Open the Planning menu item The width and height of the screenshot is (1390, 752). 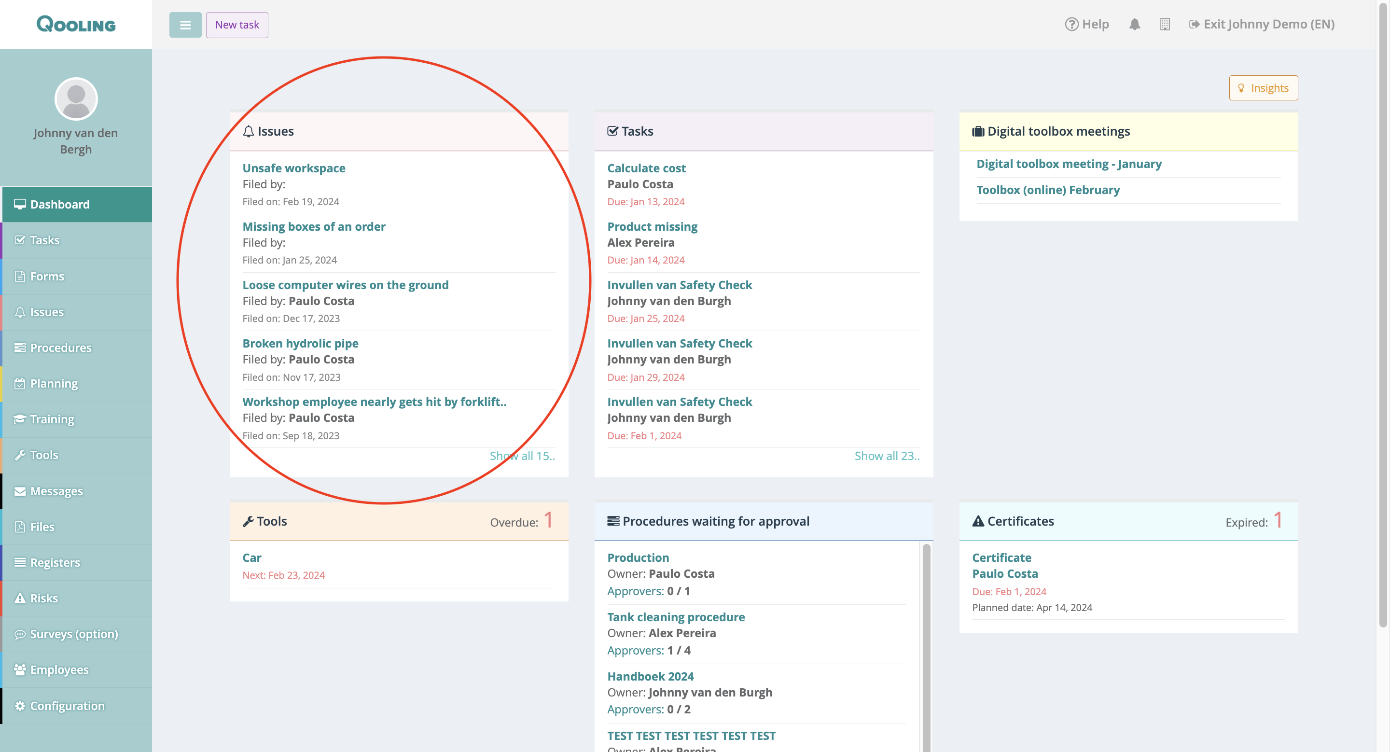click(54, 384)
